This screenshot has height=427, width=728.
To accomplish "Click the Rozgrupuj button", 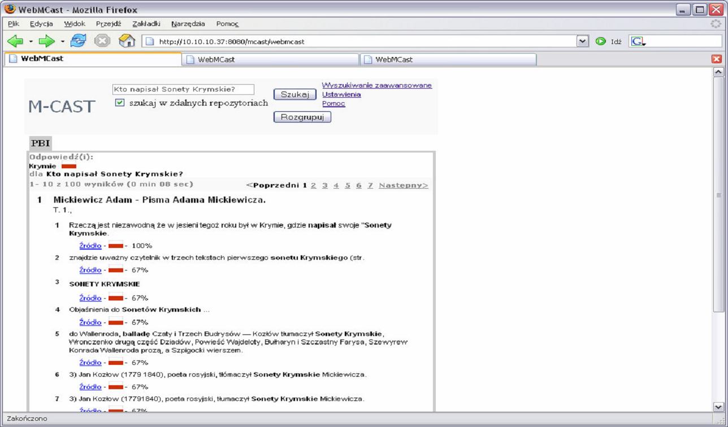I will (x=302, y=117).
